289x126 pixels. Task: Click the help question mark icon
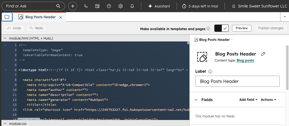pyautogui.click(x=109, y=6)
